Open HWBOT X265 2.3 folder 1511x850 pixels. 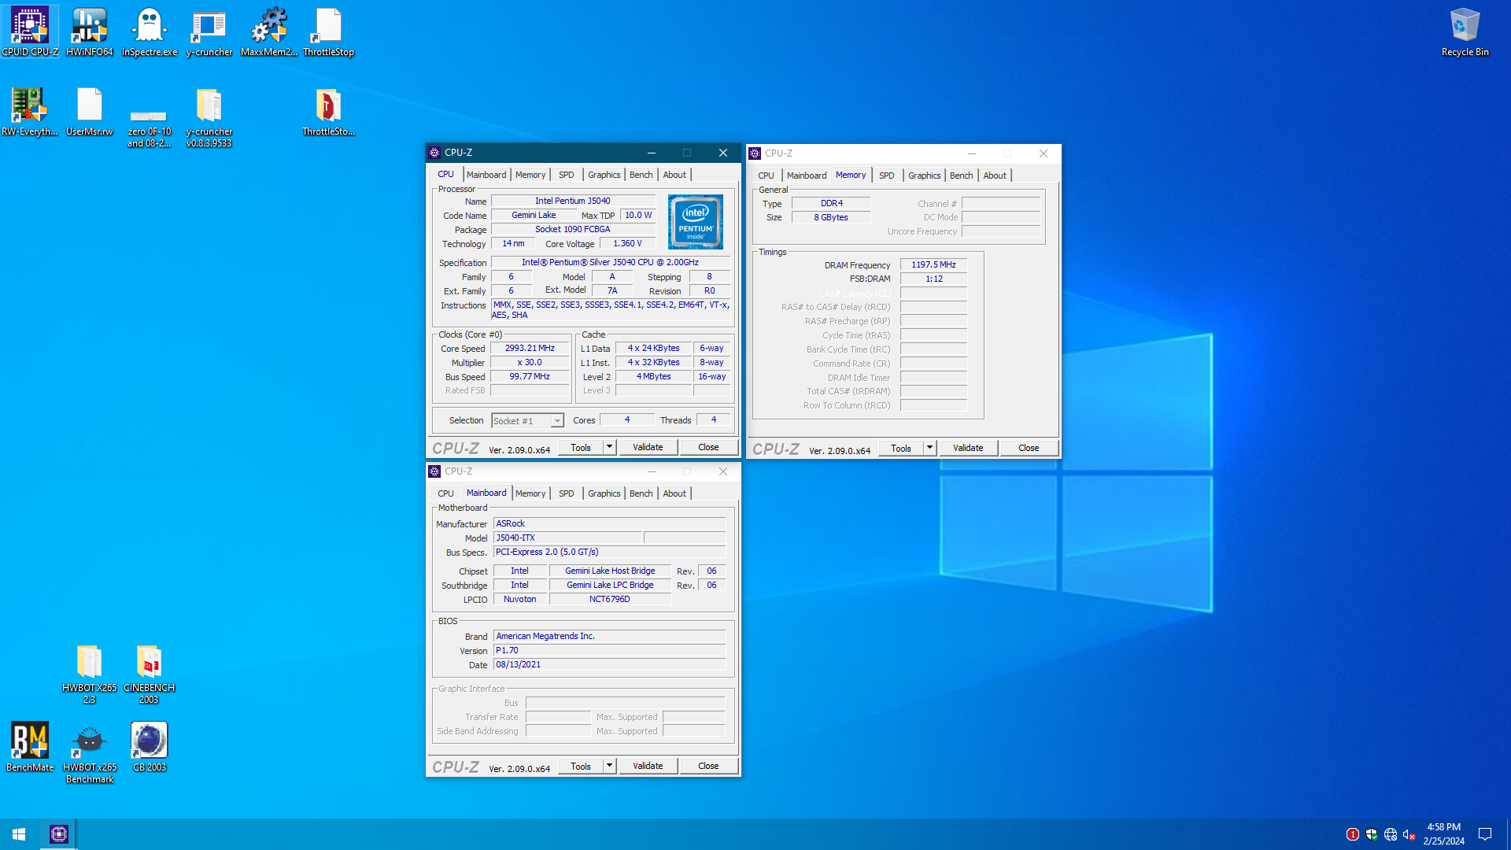[90, 674]
